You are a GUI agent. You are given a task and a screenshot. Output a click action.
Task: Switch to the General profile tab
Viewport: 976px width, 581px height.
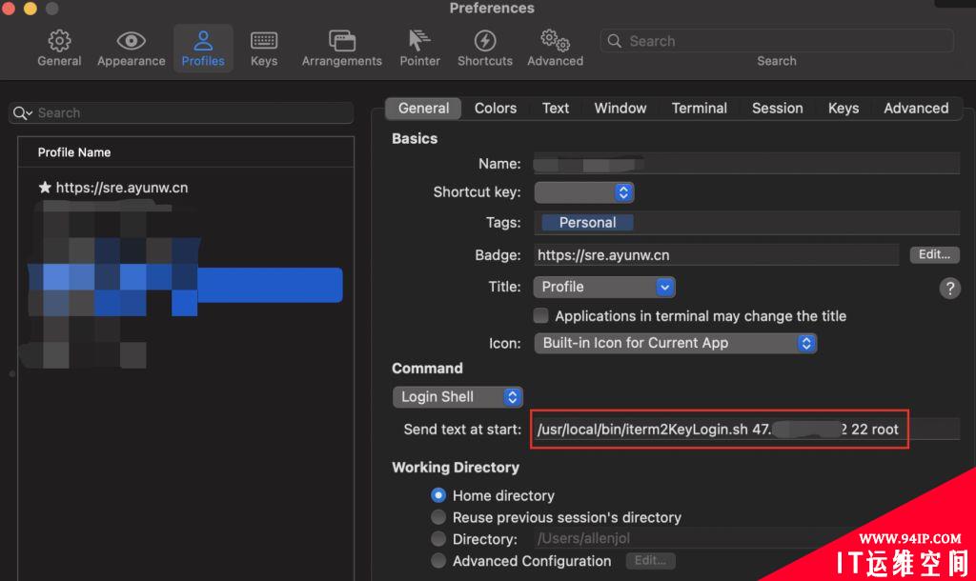[423, 109]
